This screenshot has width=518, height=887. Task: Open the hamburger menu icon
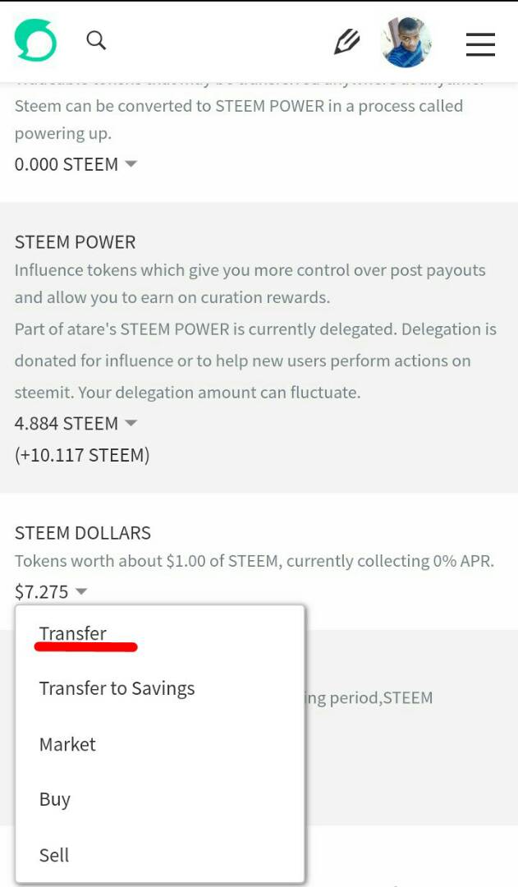480,44
